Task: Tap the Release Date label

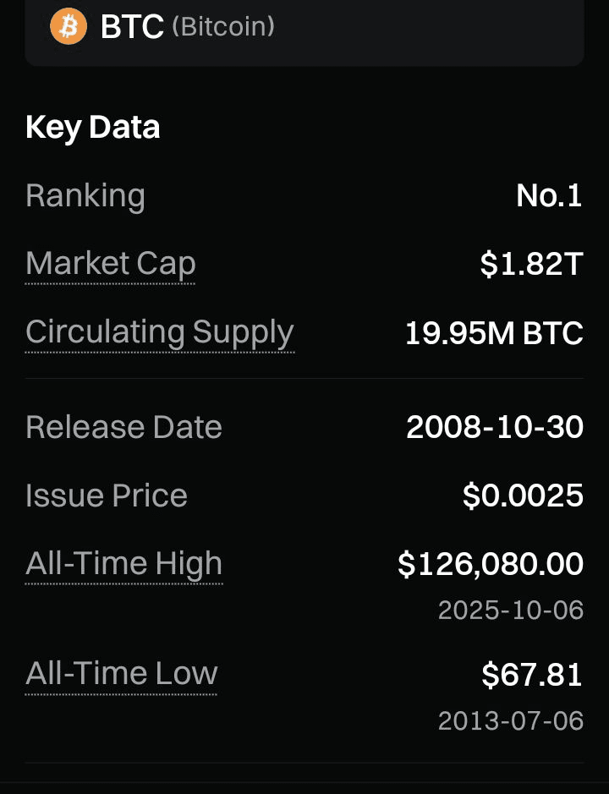Action: (x=123, y=427)
